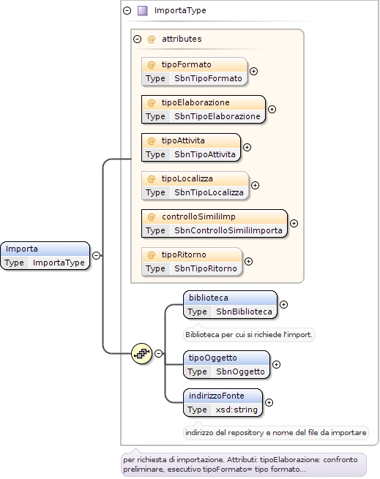Screen dimensions: 380x479
Task: Select the biblioteca element name
Action: coord(209,298)
